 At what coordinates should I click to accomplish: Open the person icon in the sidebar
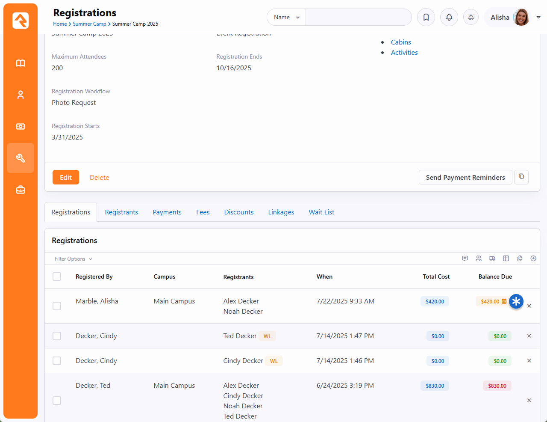coord(21,95)
